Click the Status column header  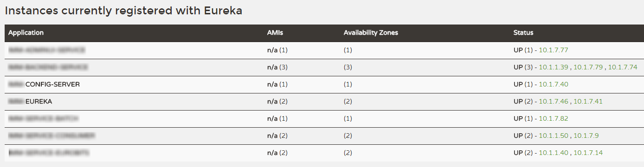click(523, 33)
